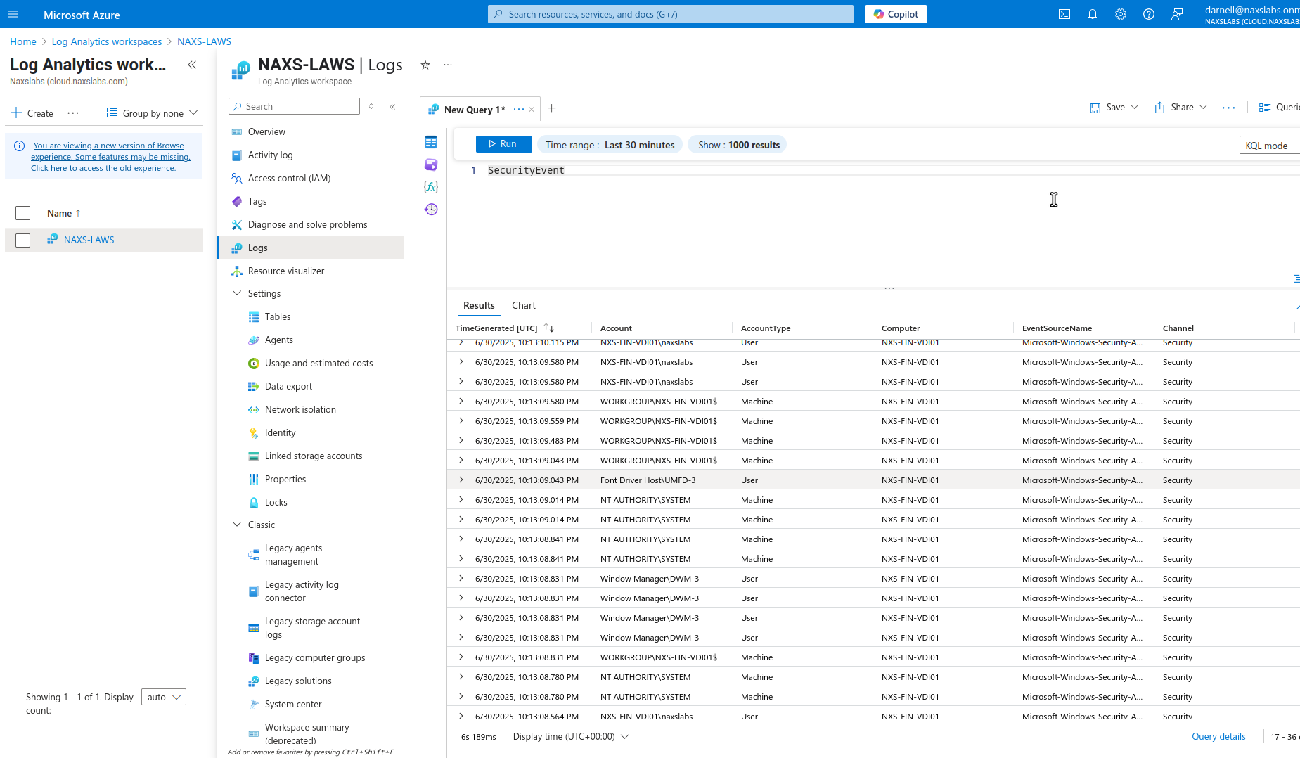The height and width of the screenshot is (758, 1300).
Task: Open Linked storage accounts
Action: tap(314, 456)
